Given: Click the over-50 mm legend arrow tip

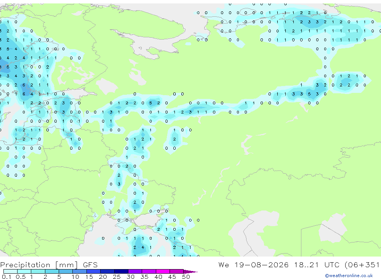Looking at the screenshot, I should 191,271.
